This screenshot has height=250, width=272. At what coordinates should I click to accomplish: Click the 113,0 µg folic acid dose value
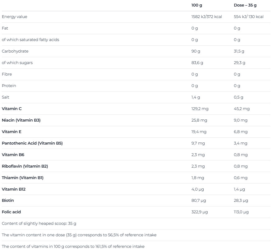[x=241, y=212]
